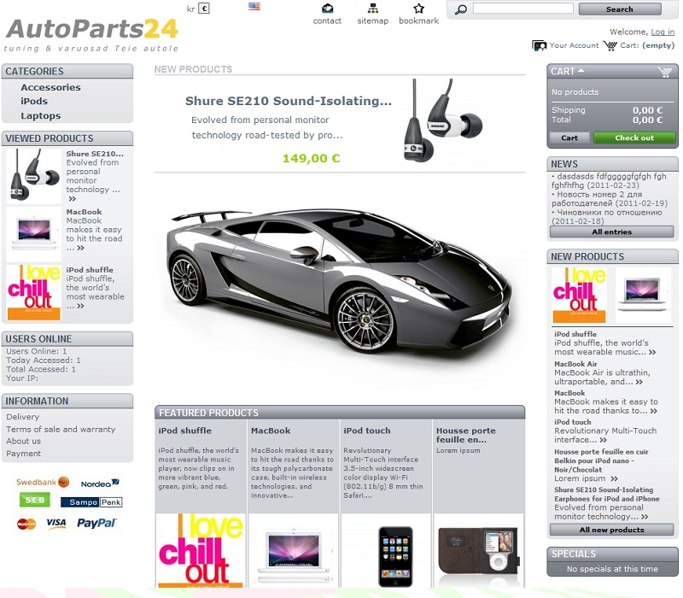The width and height of the screenshot is (683, 598).
Task: Click the PayPal logo
Action: click(96, 523)
